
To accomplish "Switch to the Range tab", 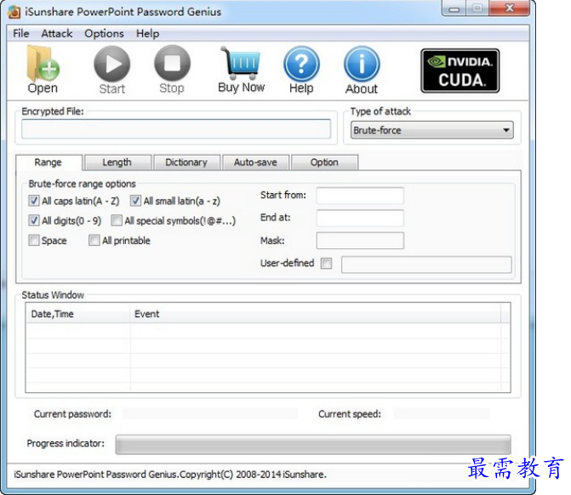I will [x=49, y=162].
